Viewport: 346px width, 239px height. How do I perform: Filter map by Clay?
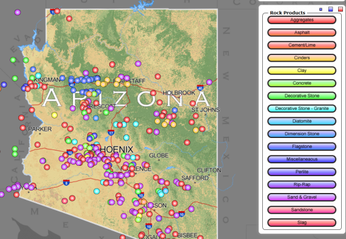pos(302,71)
